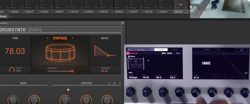
Task: Click the TUNE value 78.03 in Drumsynth panel
Action: click(x=15, y=51)
